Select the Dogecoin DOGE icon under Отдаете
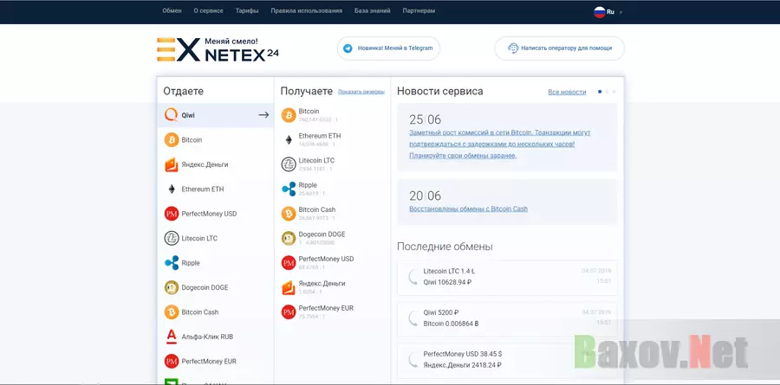The image size is (780, 385). [172, 287]
